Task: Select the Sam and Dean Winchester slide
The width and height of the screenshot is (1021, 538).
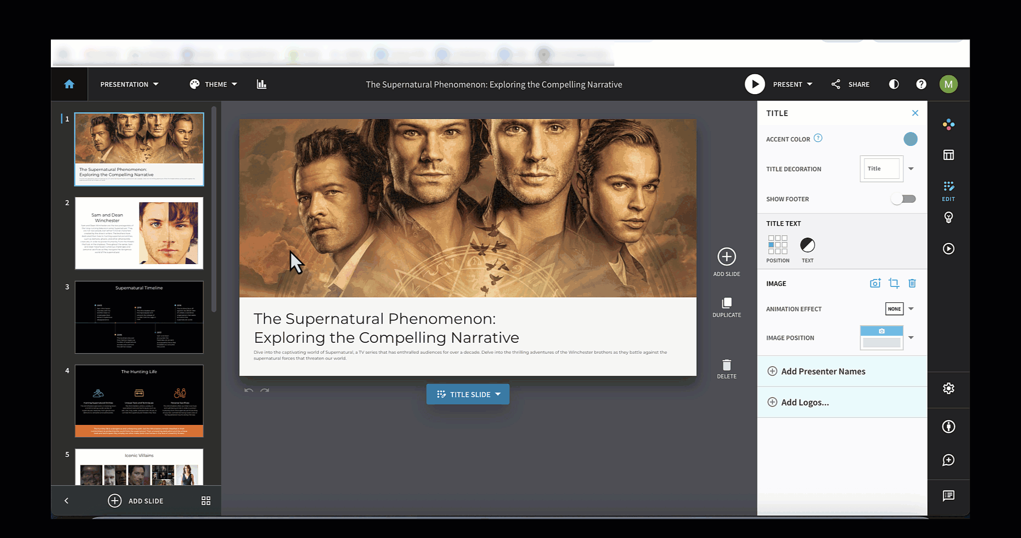Action: click(139, 233)
